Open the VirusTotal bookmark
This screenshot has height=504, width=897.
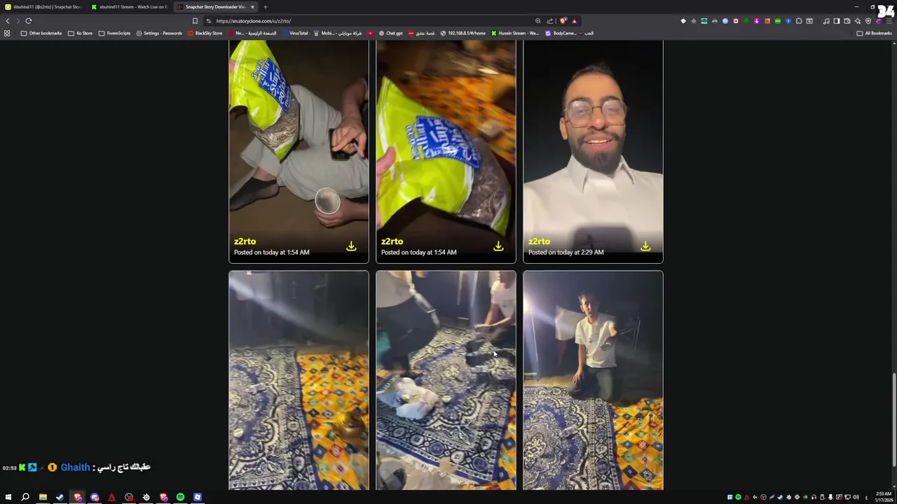point(295,33)
